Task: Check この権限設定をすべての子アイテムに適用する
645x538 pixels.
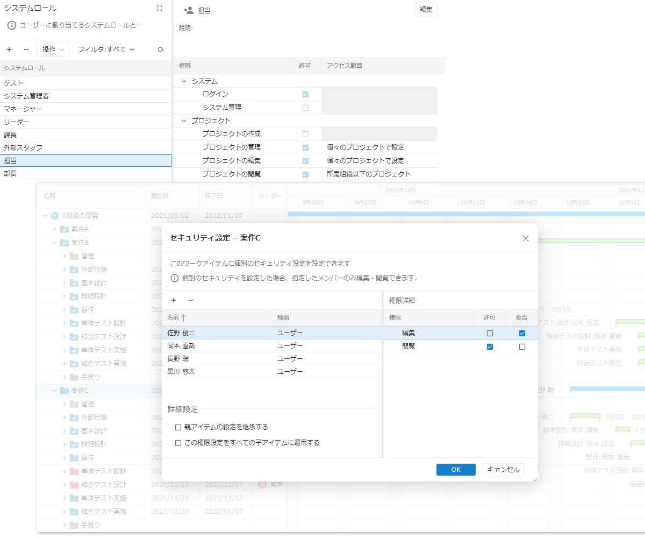Action: pos(178,443)
